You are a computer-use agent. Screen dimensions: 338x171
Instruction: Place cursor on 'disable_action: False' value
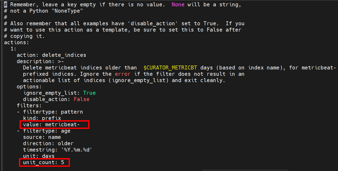pos(81,99)
